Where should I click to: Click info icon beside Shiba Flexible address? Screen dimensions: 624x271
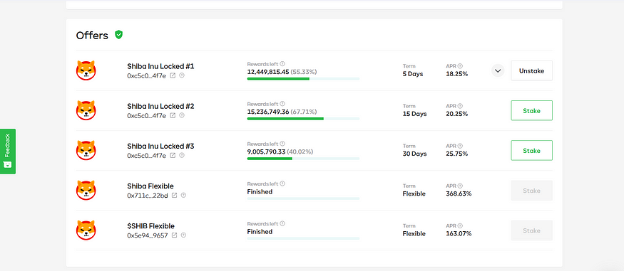pyautogui.click(x=183, y=195)
